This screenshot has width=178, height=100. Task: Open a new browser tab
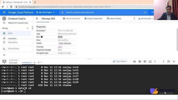point(35,2)
